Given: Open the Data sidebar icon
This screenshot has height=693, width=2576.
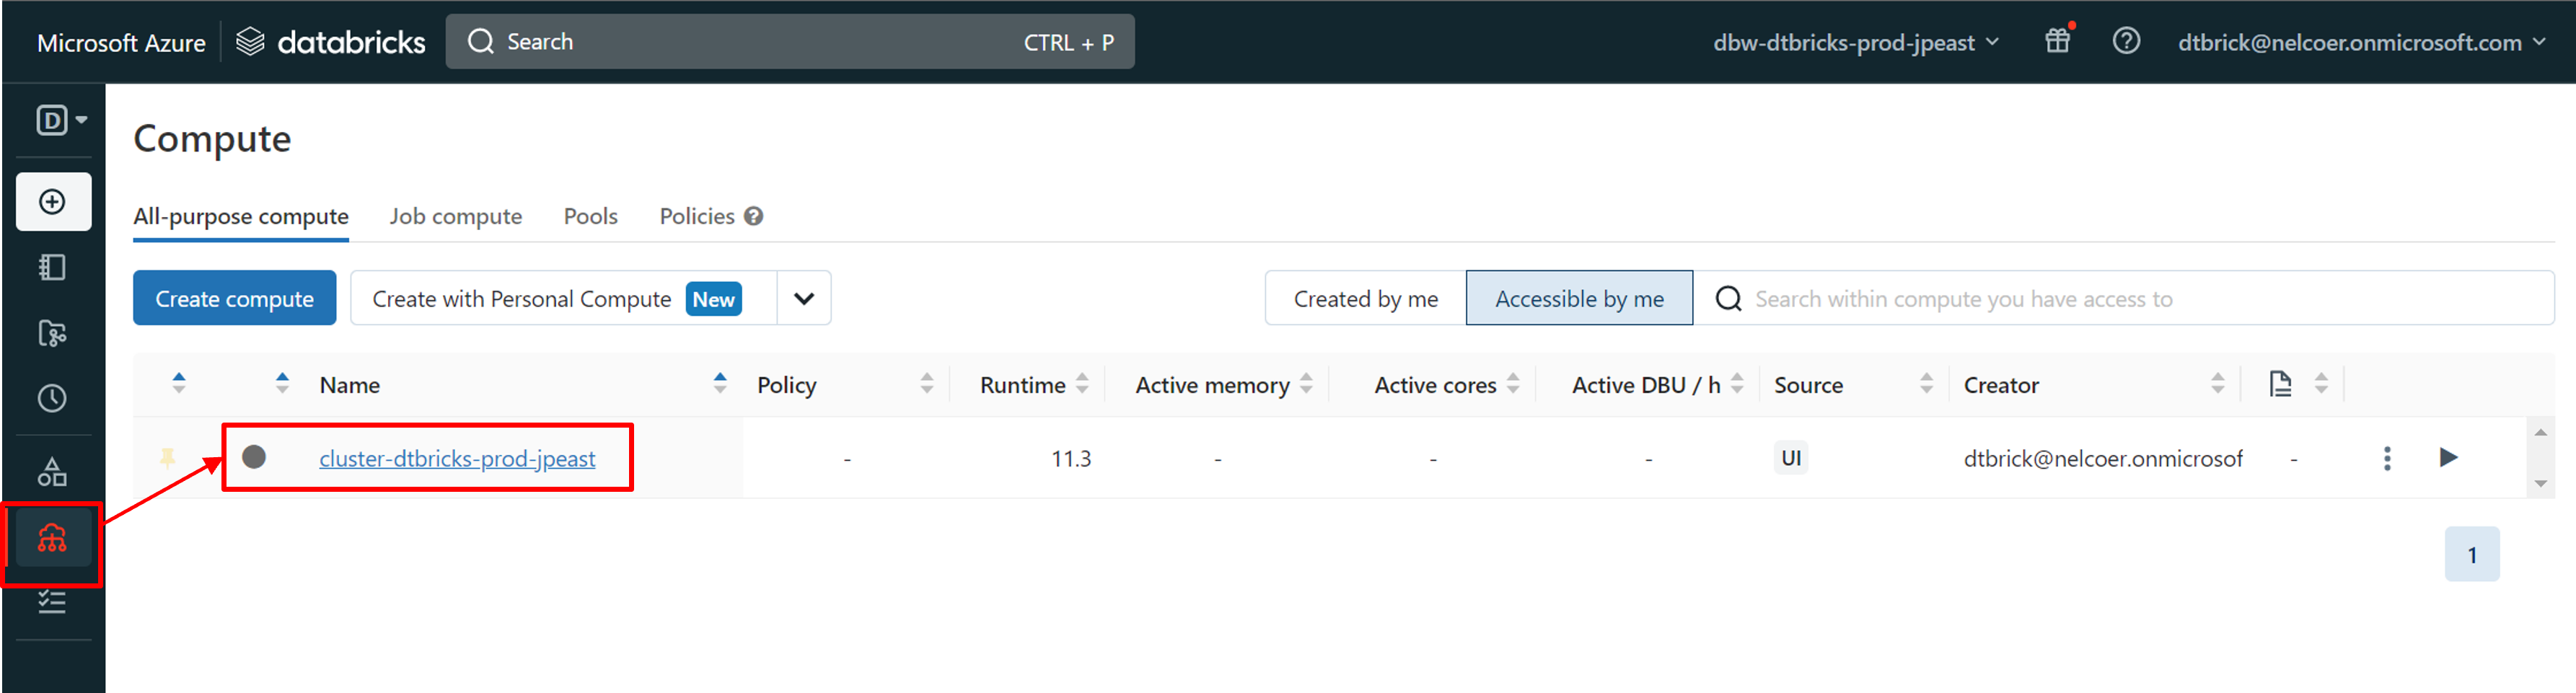Looking at the screenshot, I should click(x=53, y=471).
